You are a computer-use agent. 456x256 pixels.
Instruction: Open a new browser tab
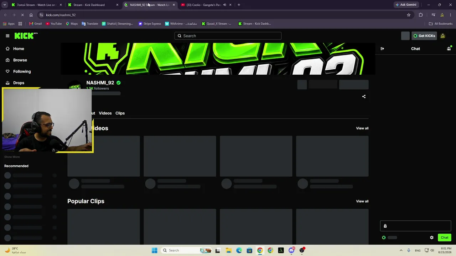(x=239, y=5)
